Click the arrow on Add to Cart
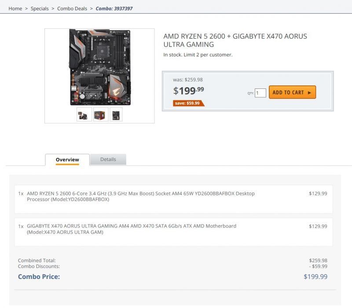 (309, 92)
